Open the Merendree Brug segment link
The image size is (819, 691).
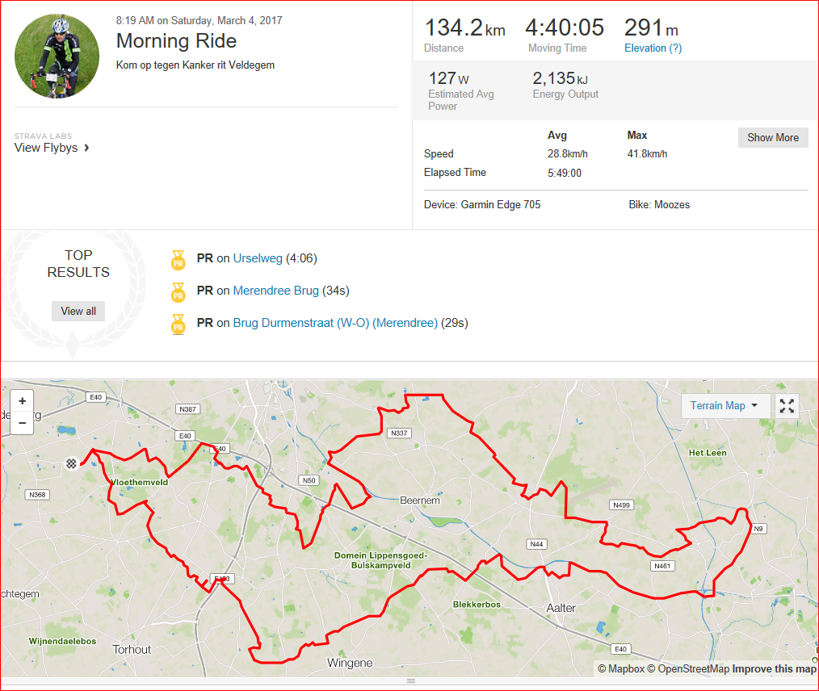click(275, 291)
